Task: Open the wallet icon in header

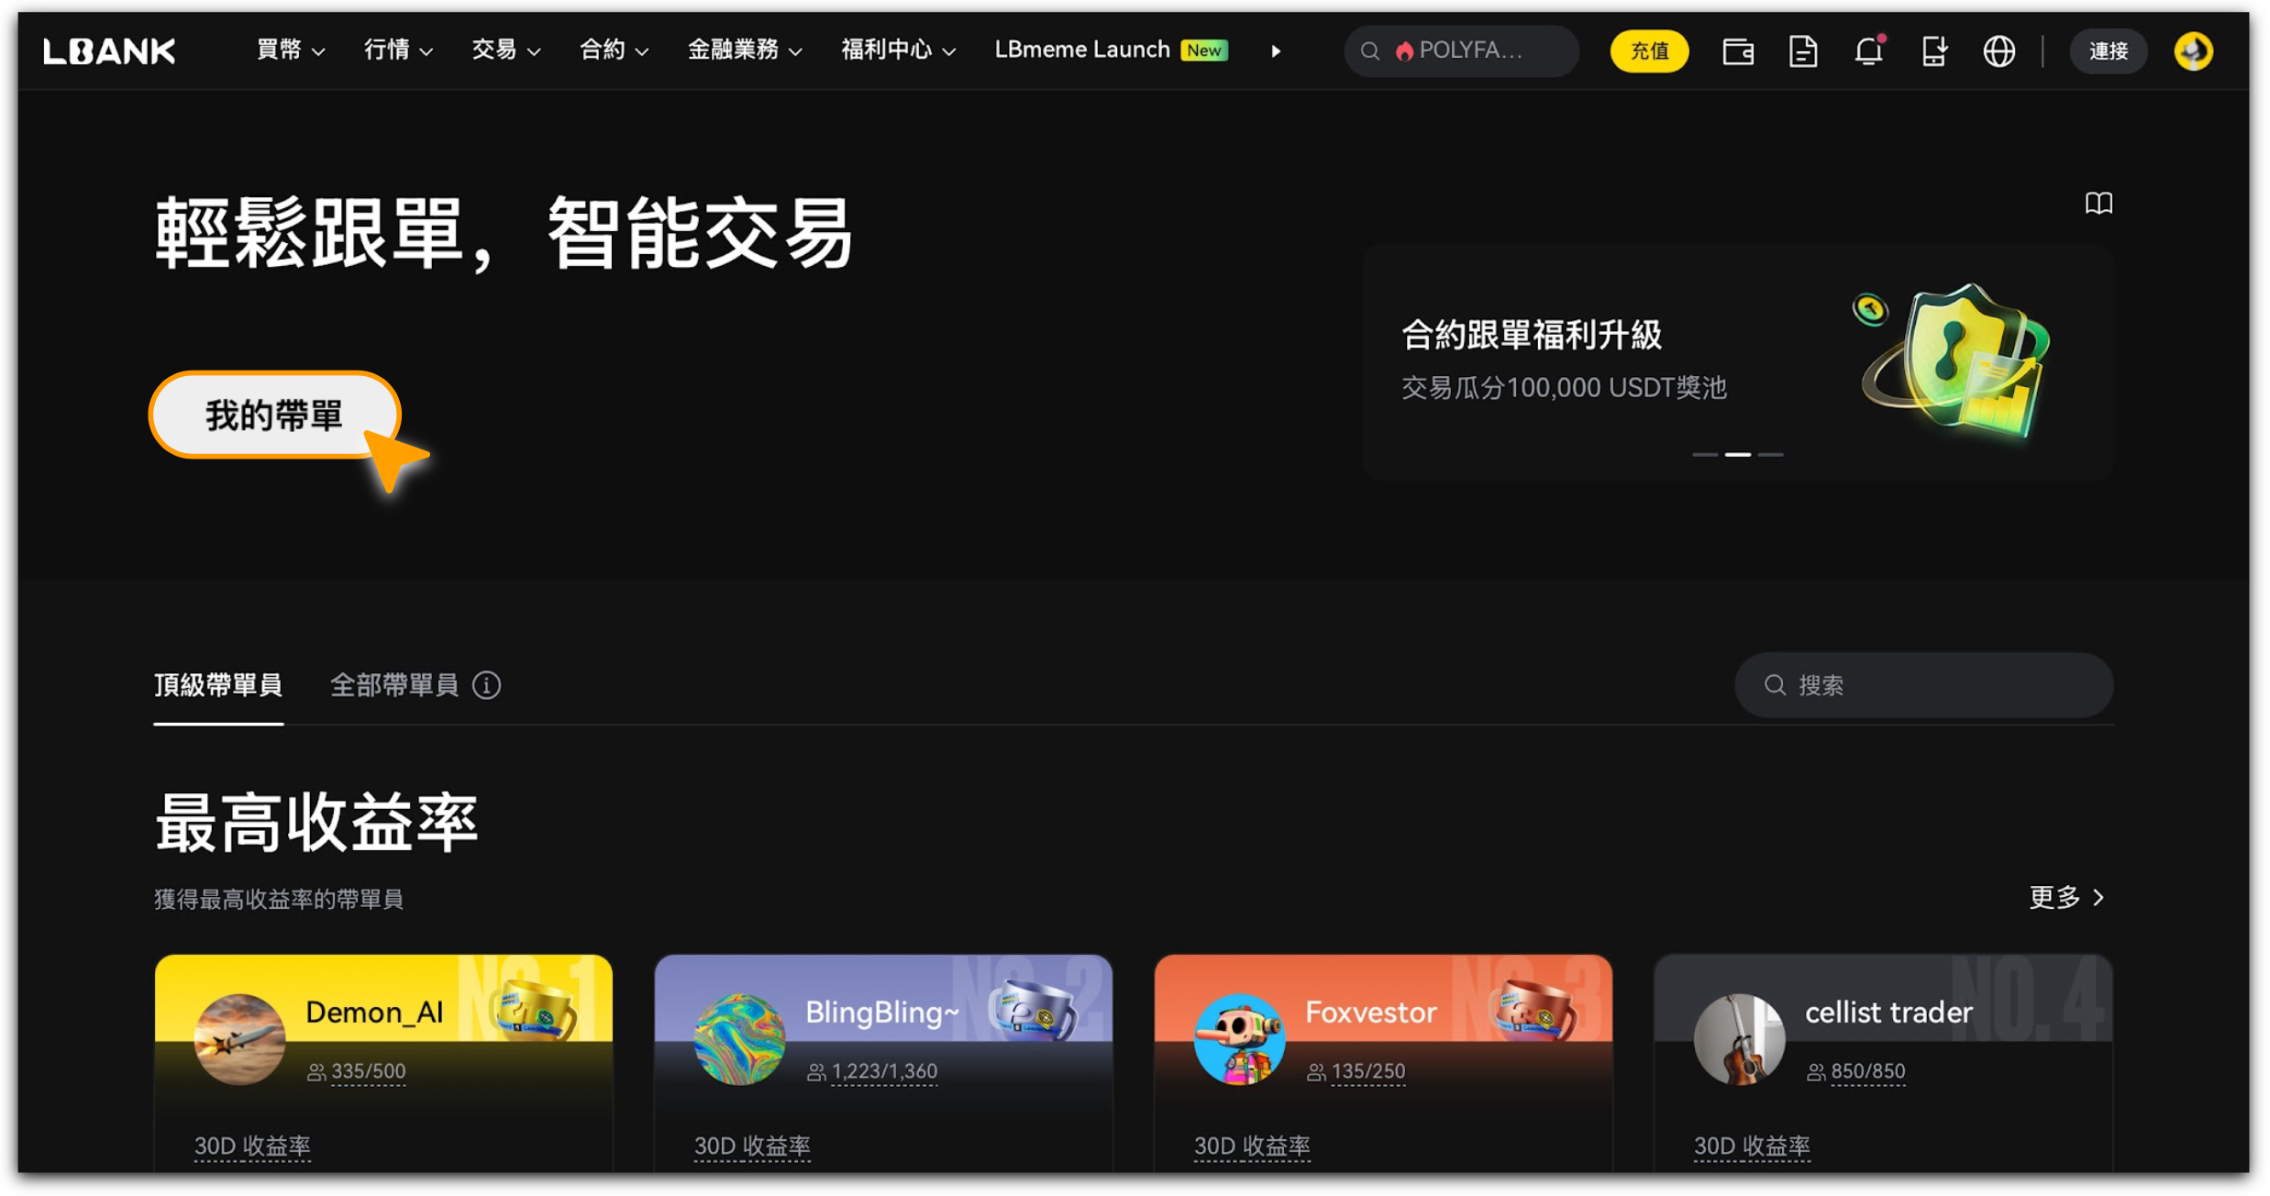Action: point(1737,51)
